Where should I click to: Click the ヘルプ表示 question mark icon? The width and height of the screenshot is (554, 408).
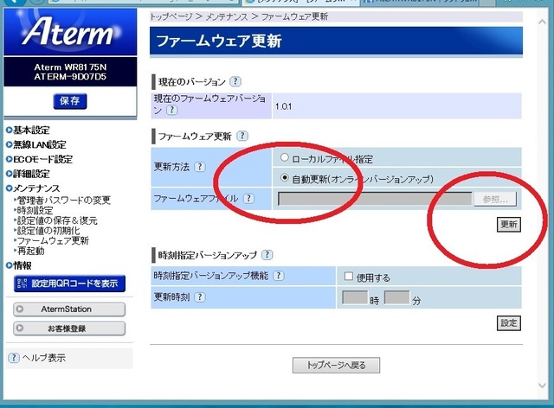[x=14, y=358]
